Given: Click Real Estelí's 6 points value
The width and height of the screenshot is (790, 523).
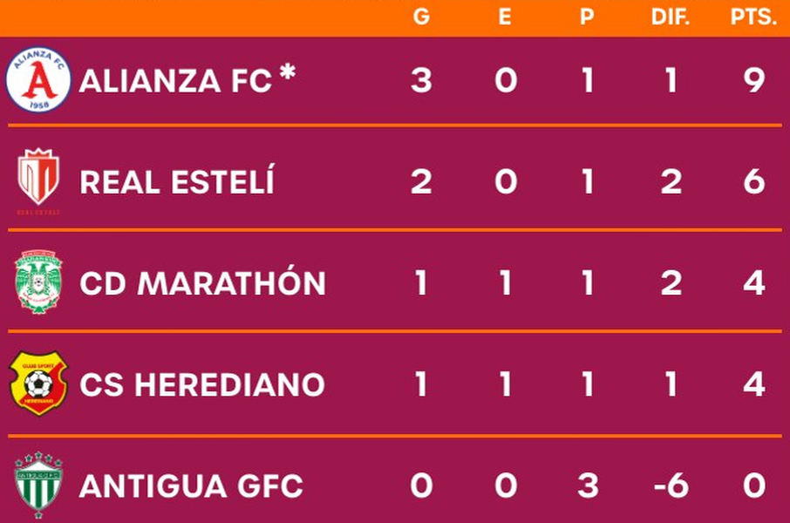Looking at the screenshot, I should (754, 182).
